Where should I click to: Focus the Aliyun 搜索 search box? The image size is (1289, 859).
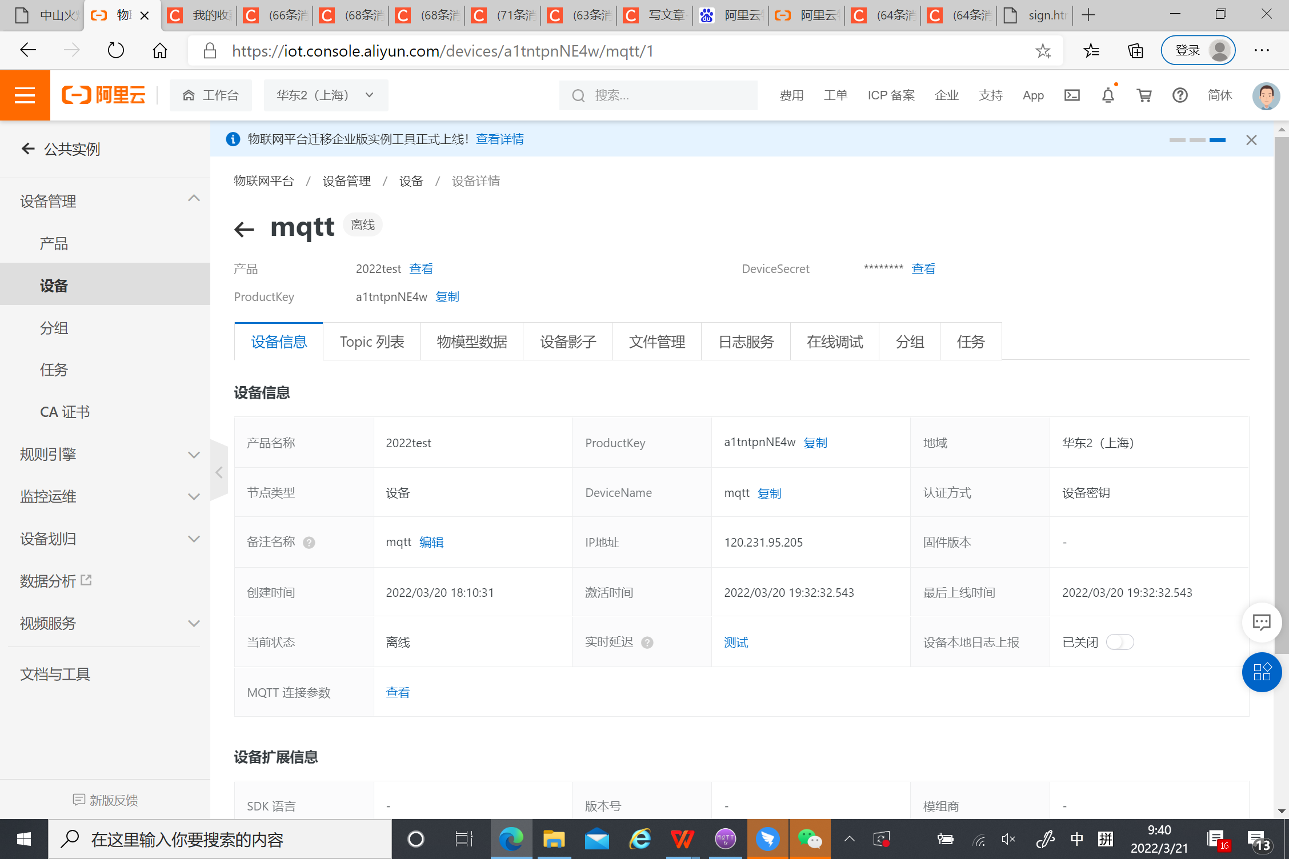pos(658,95)
